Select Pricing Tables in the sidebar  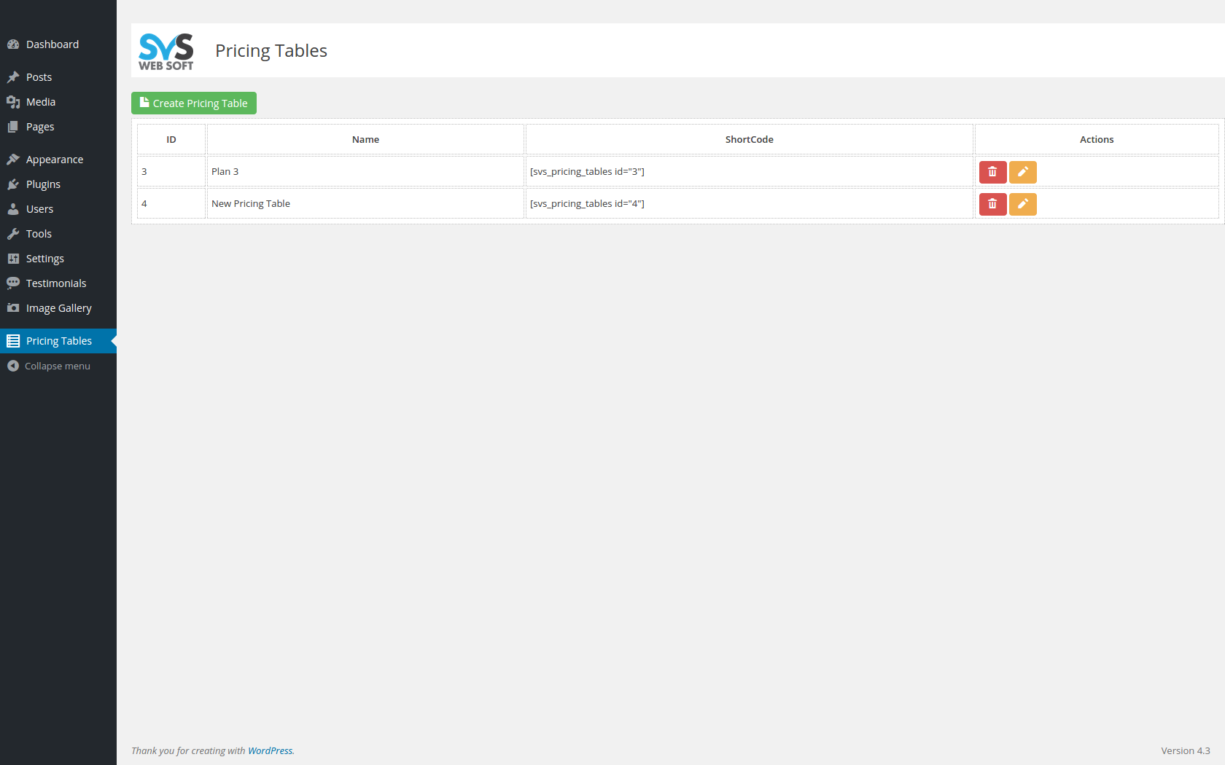click(x=58, y=341)
